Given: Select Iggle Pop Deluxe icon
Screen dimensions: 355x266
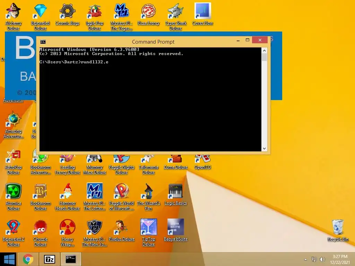Looking at the screenshot, I should click(x=94, y=16).
